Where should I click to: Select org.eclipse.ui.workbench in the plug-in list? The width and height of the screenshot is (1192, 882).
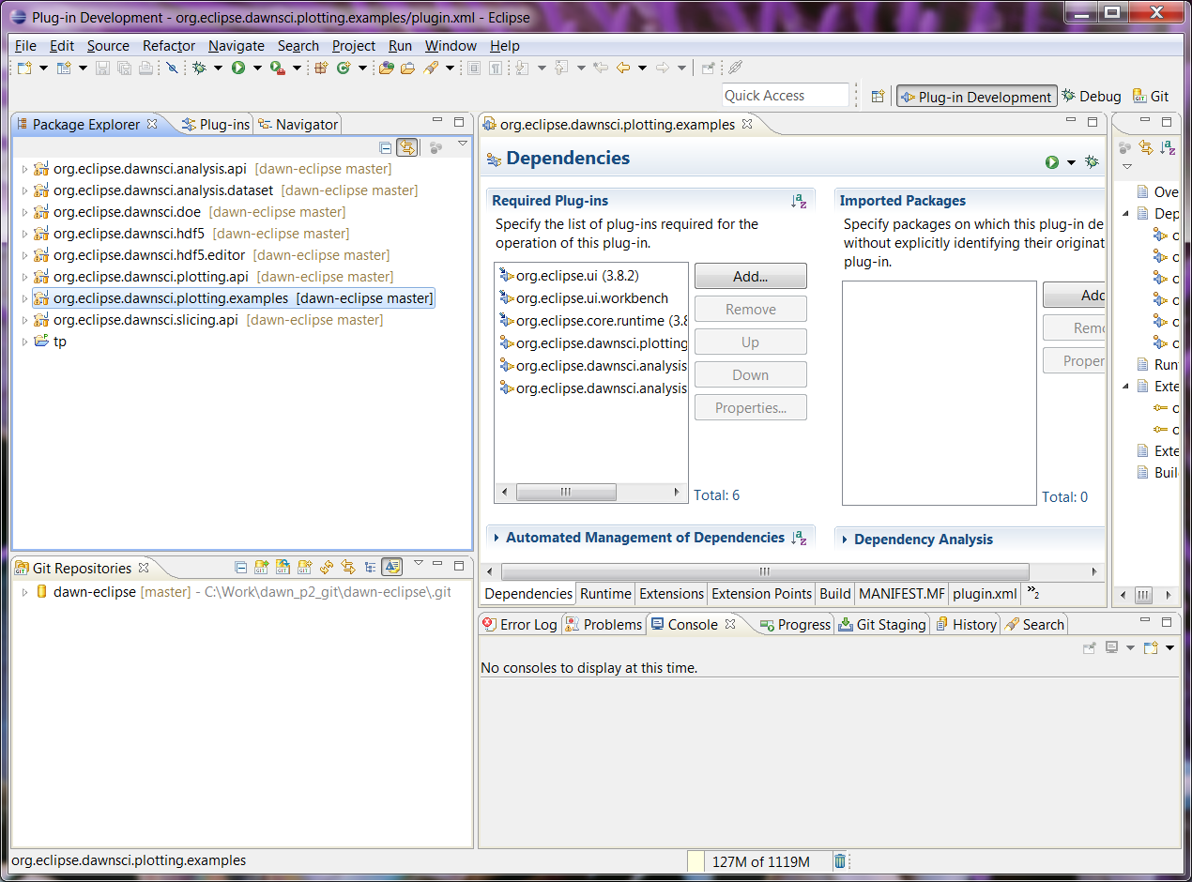tap(591, 298)
